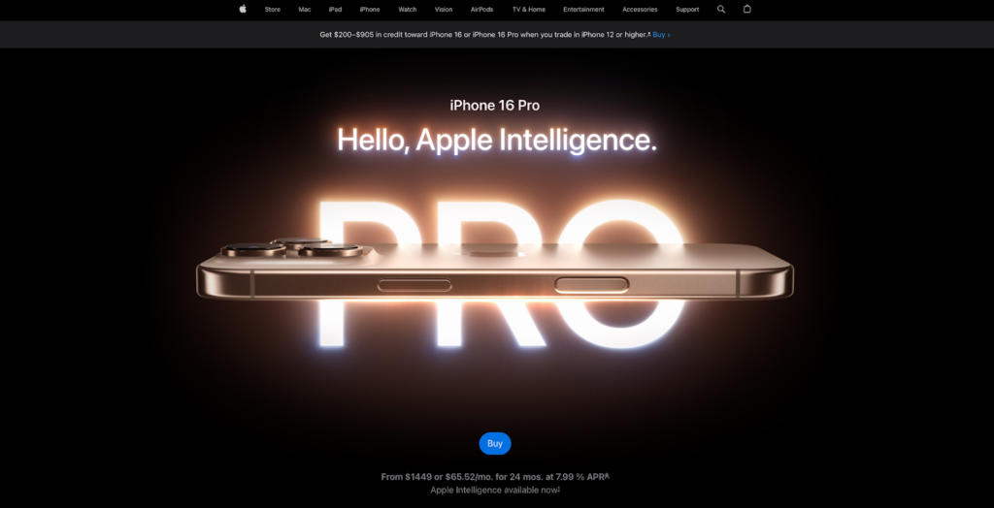This screenshot has width=994, height=508.
Task: Open the Accessories menu
Action: pos(640,10)
